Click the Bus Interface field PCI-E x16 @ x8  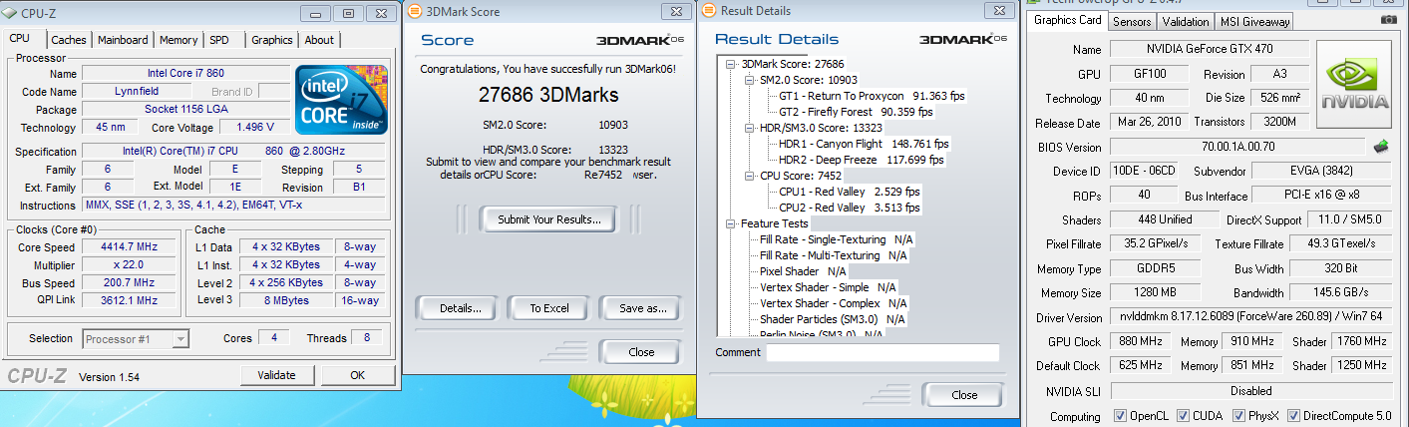pyautogui.click(x=1321, y=196)
